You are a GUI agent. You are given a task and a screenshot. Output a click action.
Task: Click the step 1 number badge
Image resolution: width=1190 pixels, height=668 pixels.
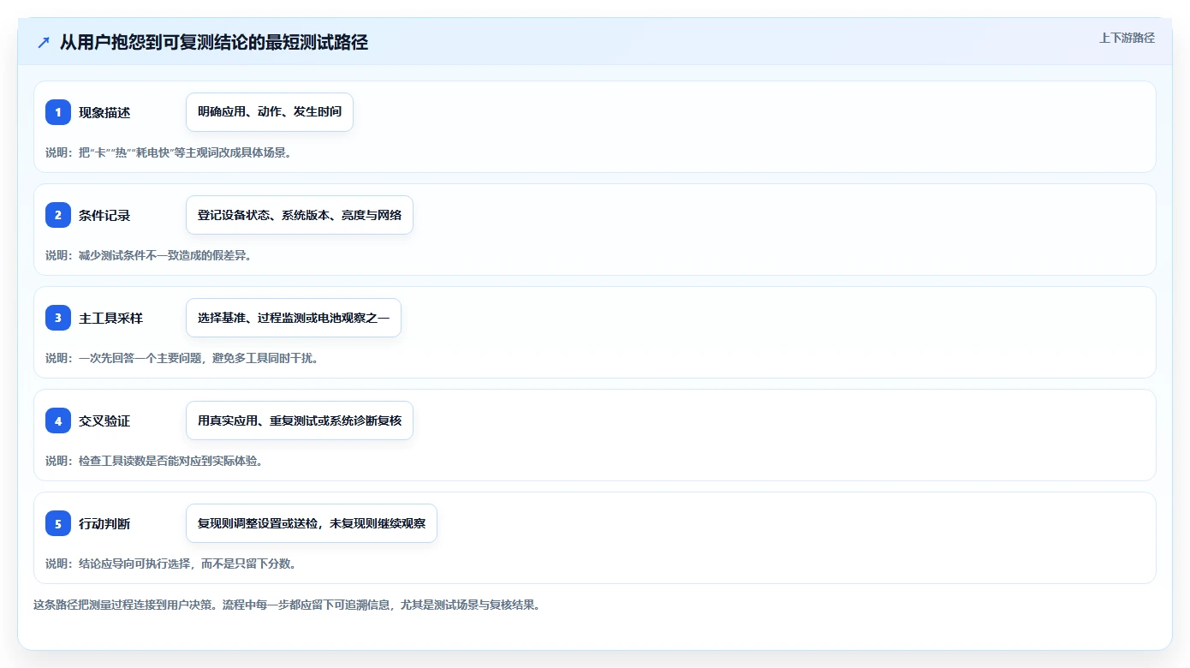58,112
